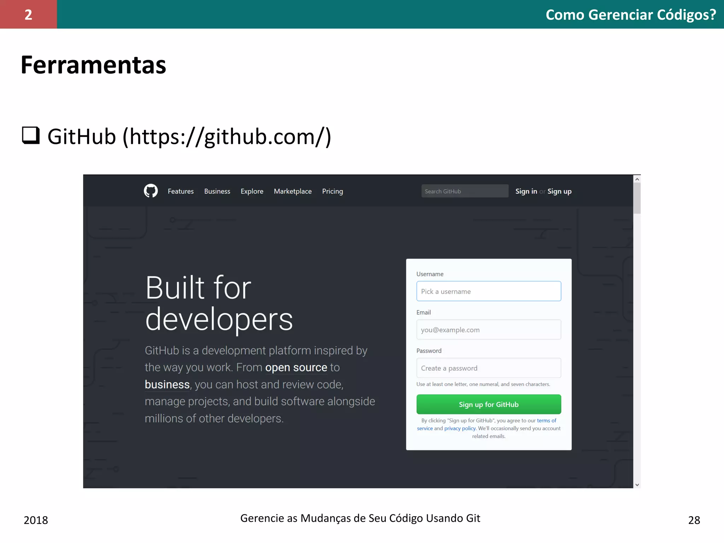Click the green Sign up for GitHub button
Screen dimensions: 724x543
[x=489, y=404]
